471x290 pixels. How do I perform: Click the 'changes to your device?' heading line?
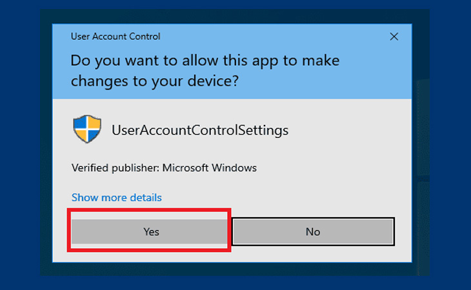[x=155, y=81]
